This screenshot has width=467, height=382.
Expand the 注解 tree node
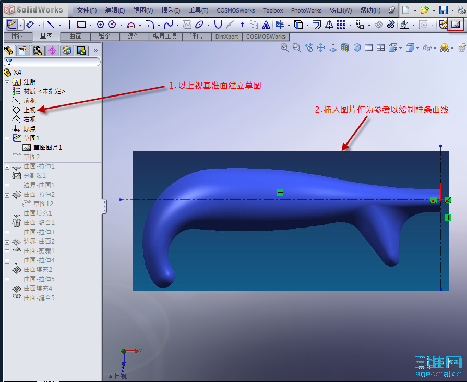click(x=7, y=82)
